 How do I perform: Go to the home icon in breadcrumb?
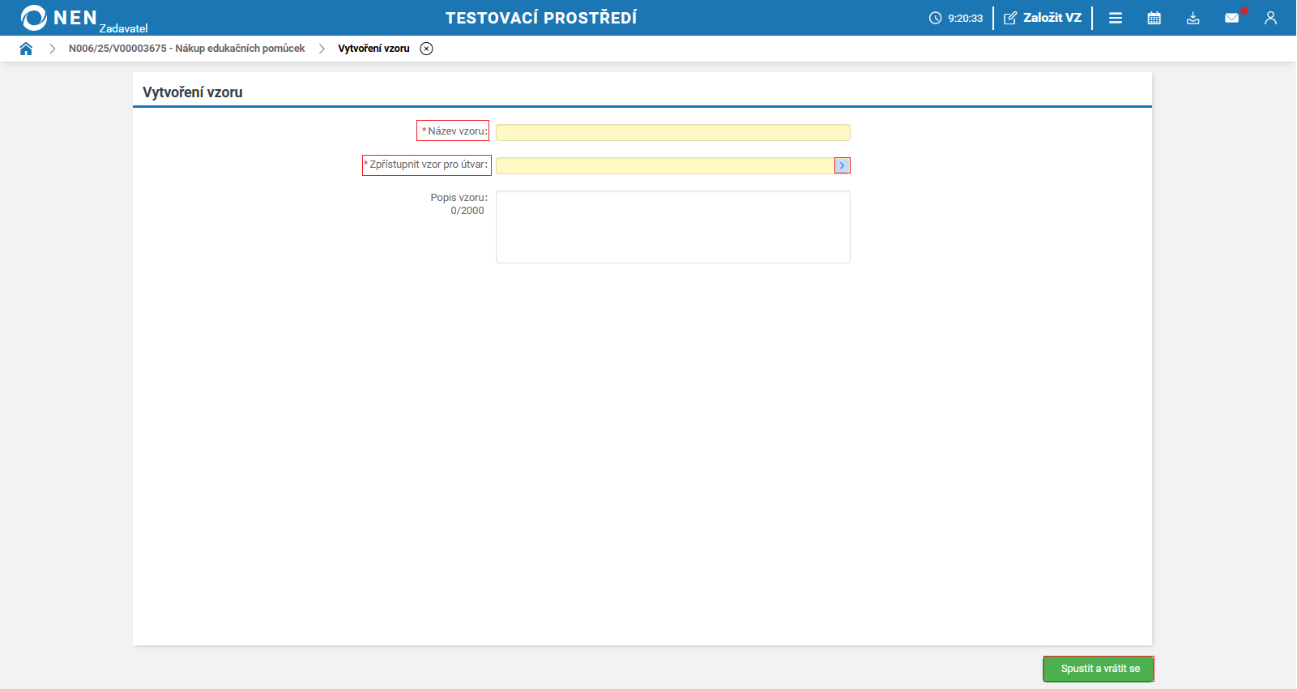(26, 49)
